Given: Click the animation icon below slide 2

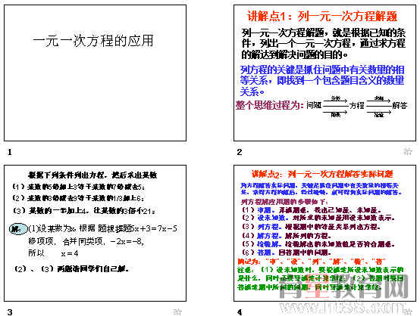Looking at the screenshot, I should coord(408,151).
